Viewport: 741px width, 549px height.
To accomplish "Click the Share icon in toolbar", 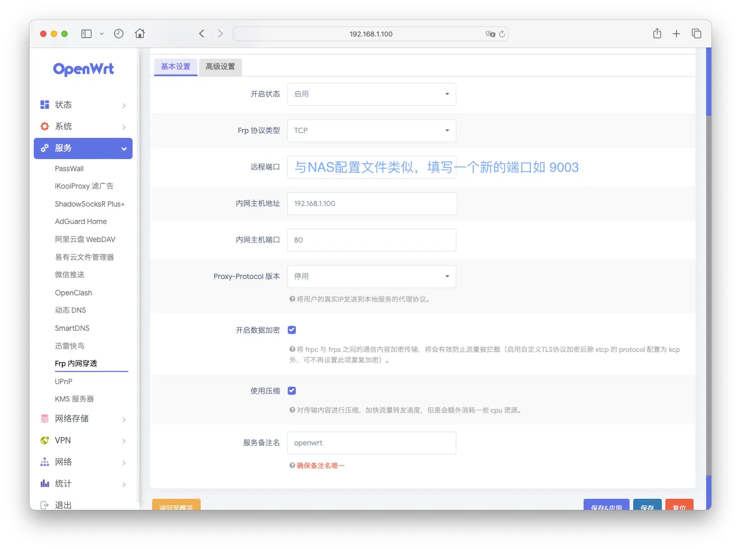I will click(x=657, y=34).
